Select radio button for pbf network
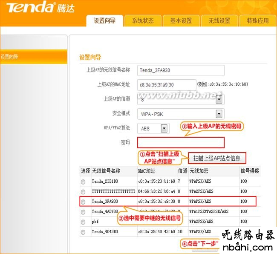This screenshot has width=277, height=254. click(x=83, y=222)
